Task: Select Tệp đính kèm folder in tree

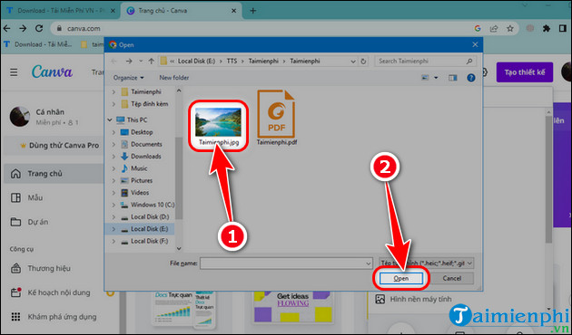Action: (150, 104)
